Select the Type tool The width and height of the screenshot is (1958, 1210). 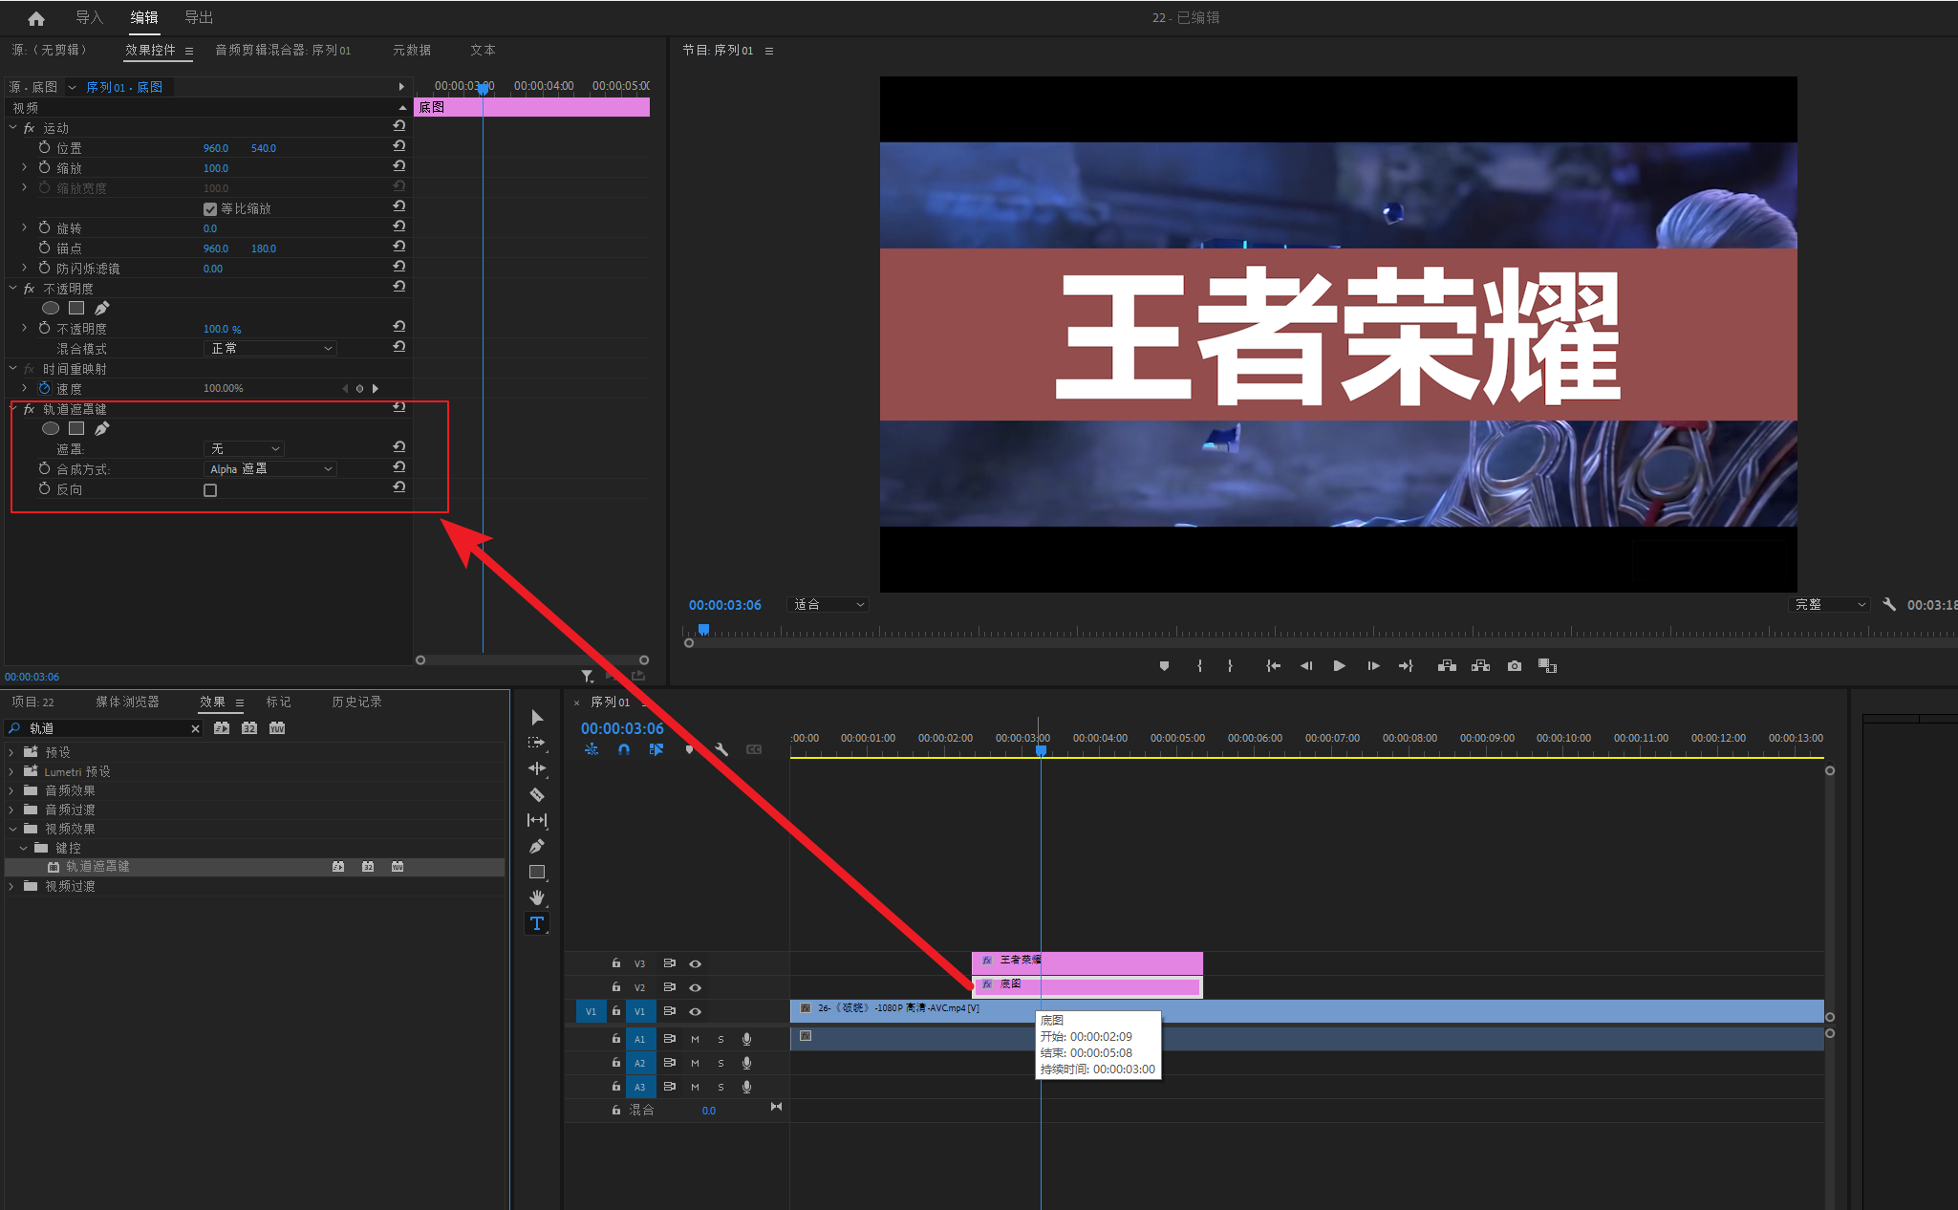pos(537,923)
